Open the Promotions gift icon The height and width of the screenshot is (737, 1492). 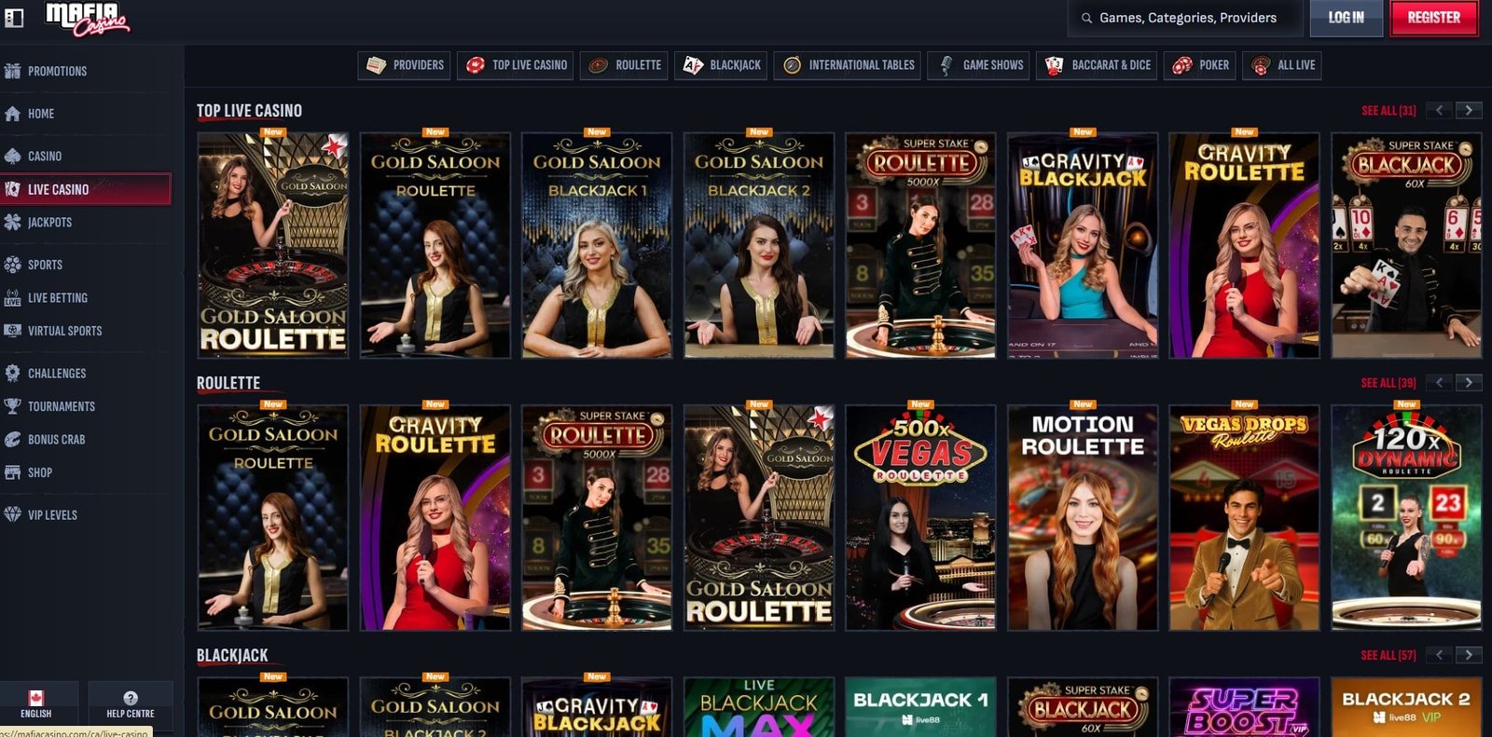12,71
